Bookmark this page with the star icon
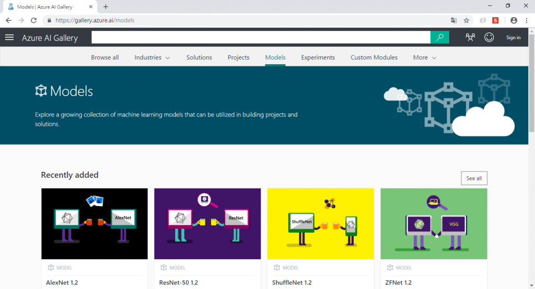Image resolution: width=535 pixels, height=289 pixels. pyautogui.click(x=467, y=20)
